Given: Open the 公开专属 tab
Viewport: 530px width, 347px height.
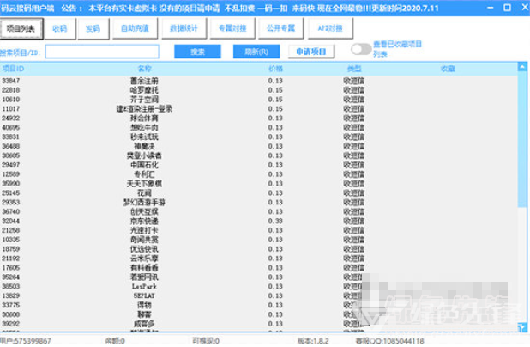Looking at the screenshot, I should [x=280, y=29].
